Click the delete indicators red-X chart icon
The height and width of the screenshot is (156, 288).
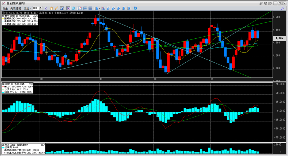click(103, 8)
